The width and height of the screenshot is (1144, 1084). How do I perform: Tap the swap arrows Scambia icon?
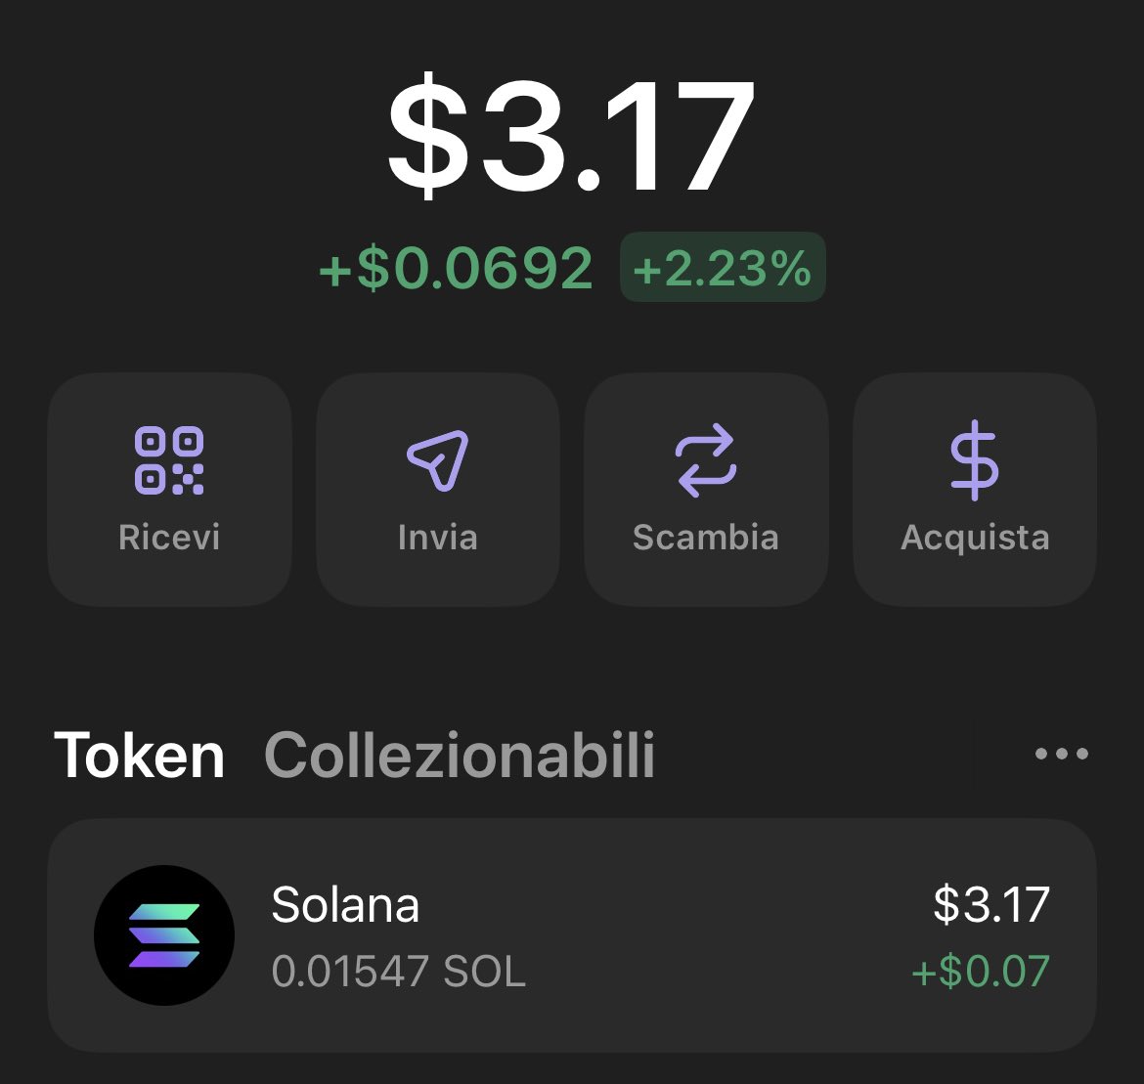point(706,460)
